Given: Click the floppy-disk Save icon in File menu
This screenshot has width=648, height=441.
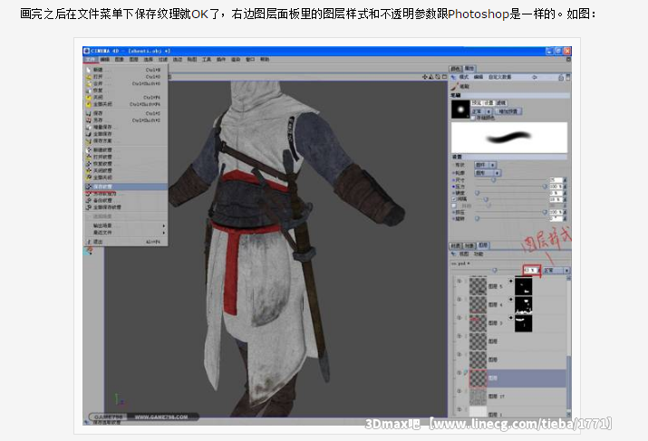Looking at the screenshot, I should (89, 113).
